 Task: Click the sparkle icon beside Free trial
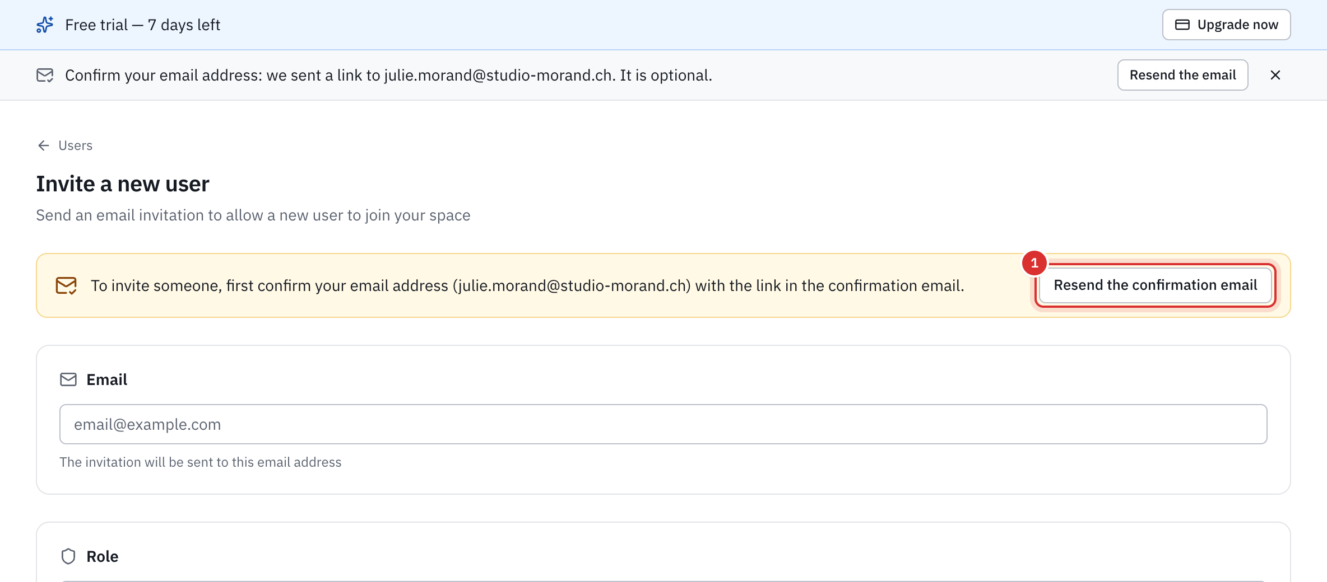coord(45,25)
